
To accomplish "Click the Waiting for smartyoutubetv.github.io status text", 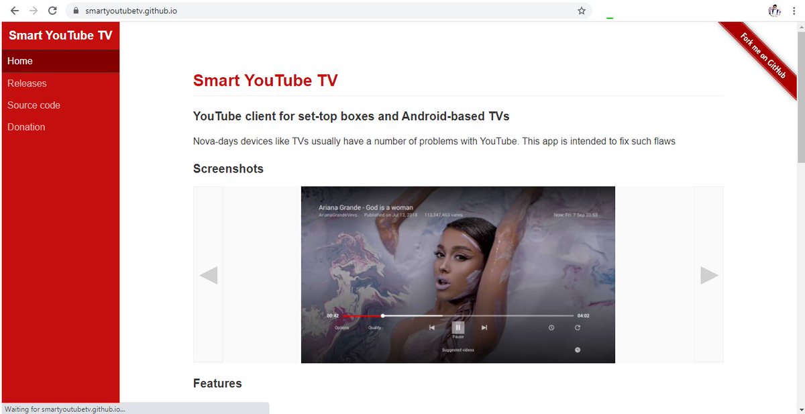I will [x=65, y=409].
